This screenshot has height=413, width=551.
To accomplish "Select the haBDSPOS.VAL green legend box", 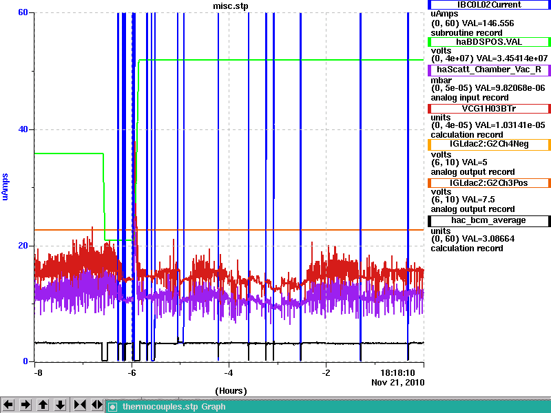I will [x=489, y=42].
